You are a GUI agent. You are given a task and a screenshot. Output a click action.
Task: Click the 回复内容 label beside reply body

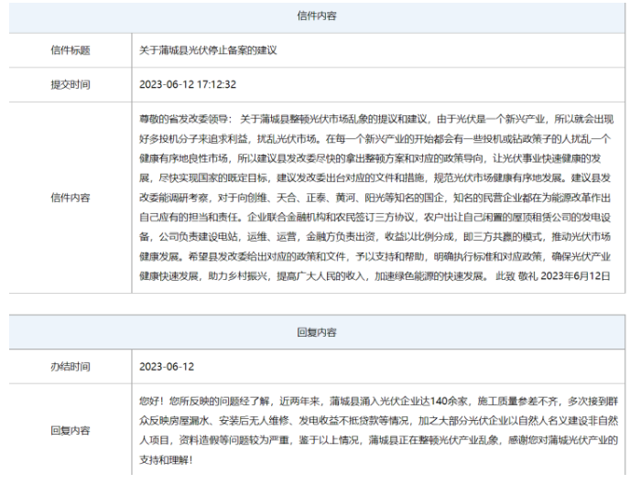tap(71, 431)
